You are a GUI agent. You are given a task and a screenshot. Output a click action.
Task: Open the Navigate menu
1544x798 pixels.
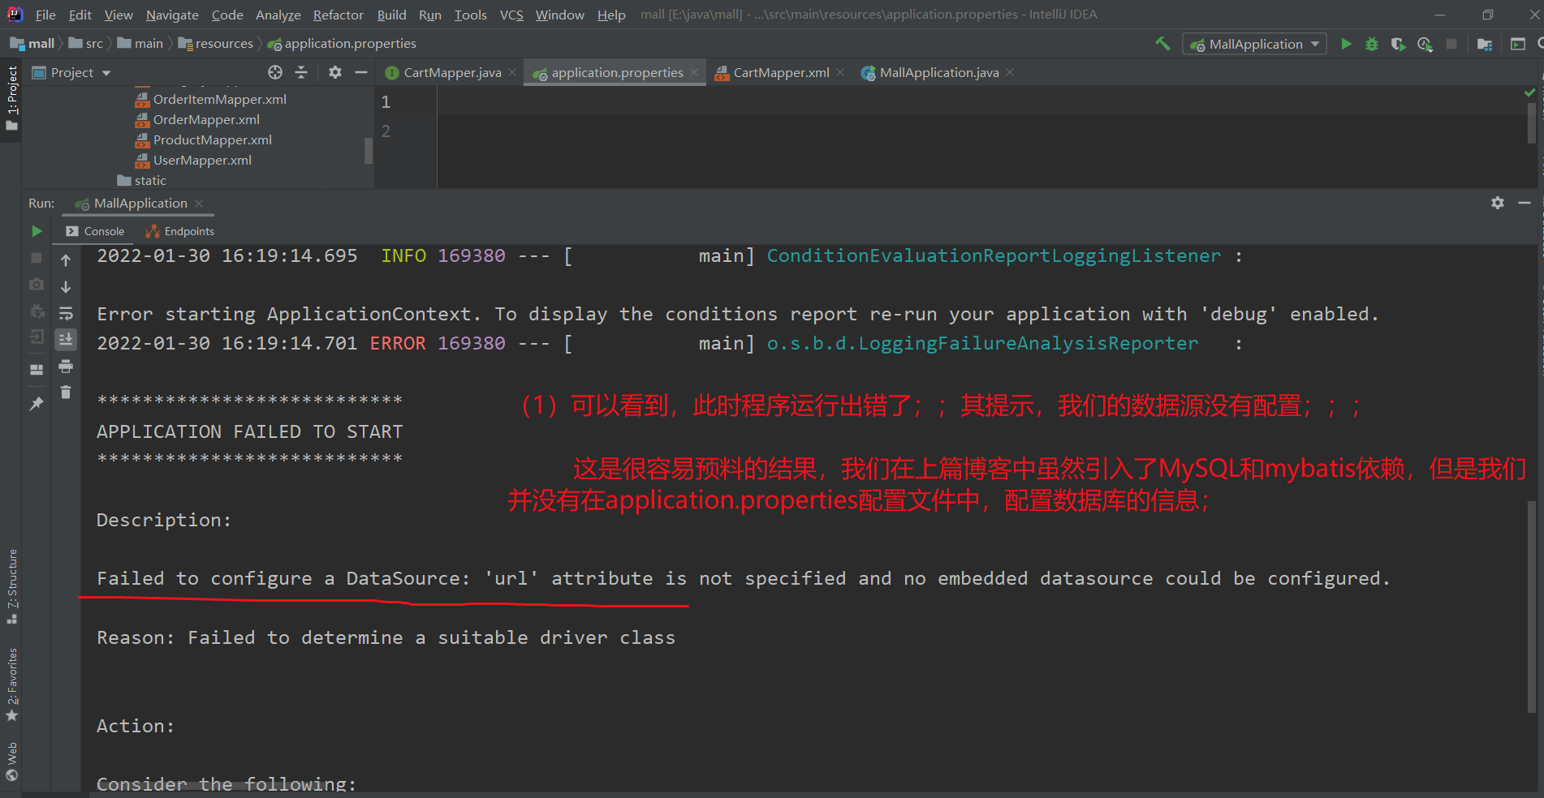pyautogui.click(x=172, y=15)
